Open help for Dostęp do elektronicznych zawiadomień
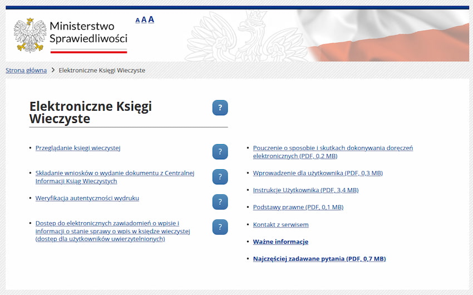 (220, 227)
